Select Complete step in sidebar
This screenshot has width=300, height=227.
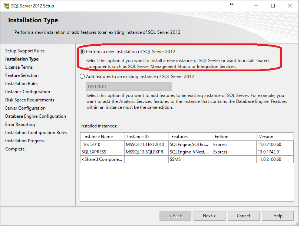15,149
